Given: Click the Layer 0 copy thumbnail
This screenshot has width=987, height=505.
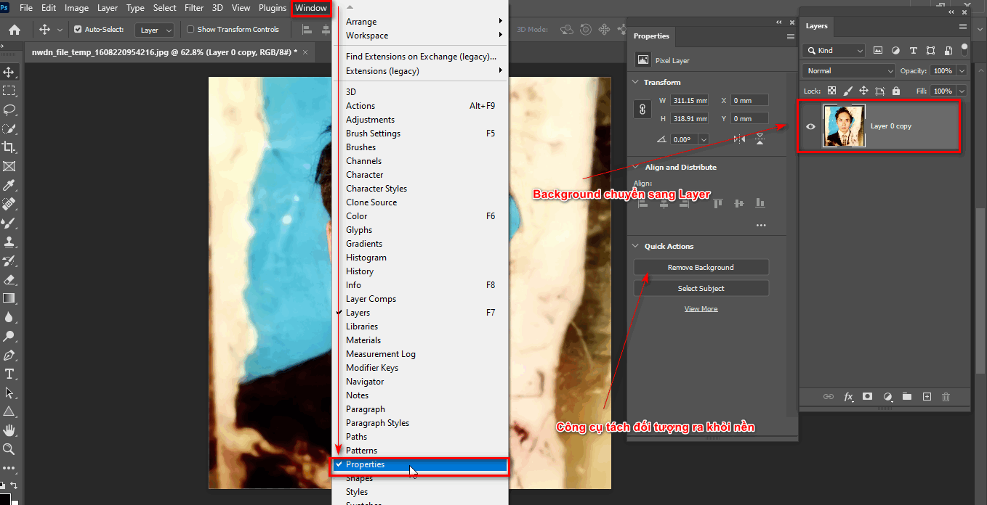Looking at the screenshot, I should click(843, 126).
